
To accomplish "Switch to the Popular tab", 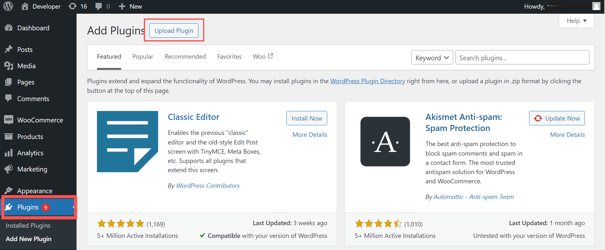I will click(143, 56).
